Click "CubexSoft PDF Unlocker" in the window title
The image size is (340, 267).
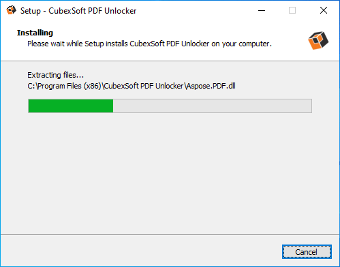point(93,11)
